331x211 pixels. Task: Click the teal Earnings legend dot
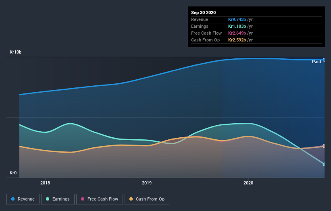point(48,199)
